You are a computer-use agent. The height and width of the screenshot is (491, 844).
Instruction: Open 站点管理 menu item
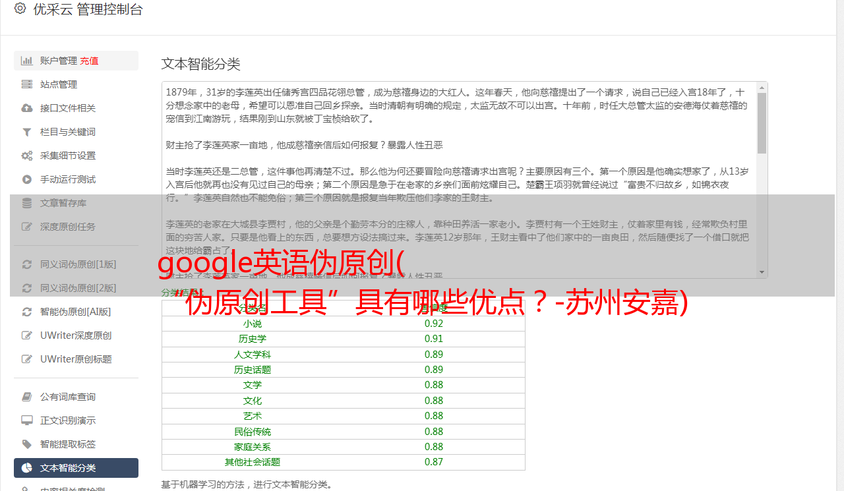76,84
